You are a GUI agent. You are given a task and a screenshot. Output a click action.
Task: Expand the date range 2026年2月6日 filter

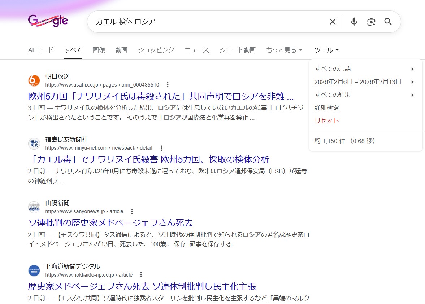tap(365, 82)
